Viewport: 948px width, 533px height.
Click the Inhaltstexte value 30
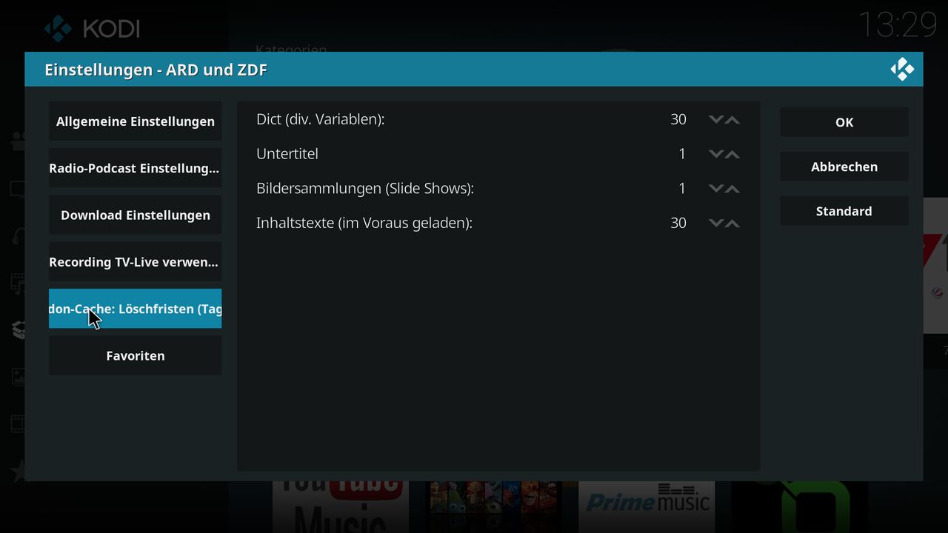click(x=678, y=223)
